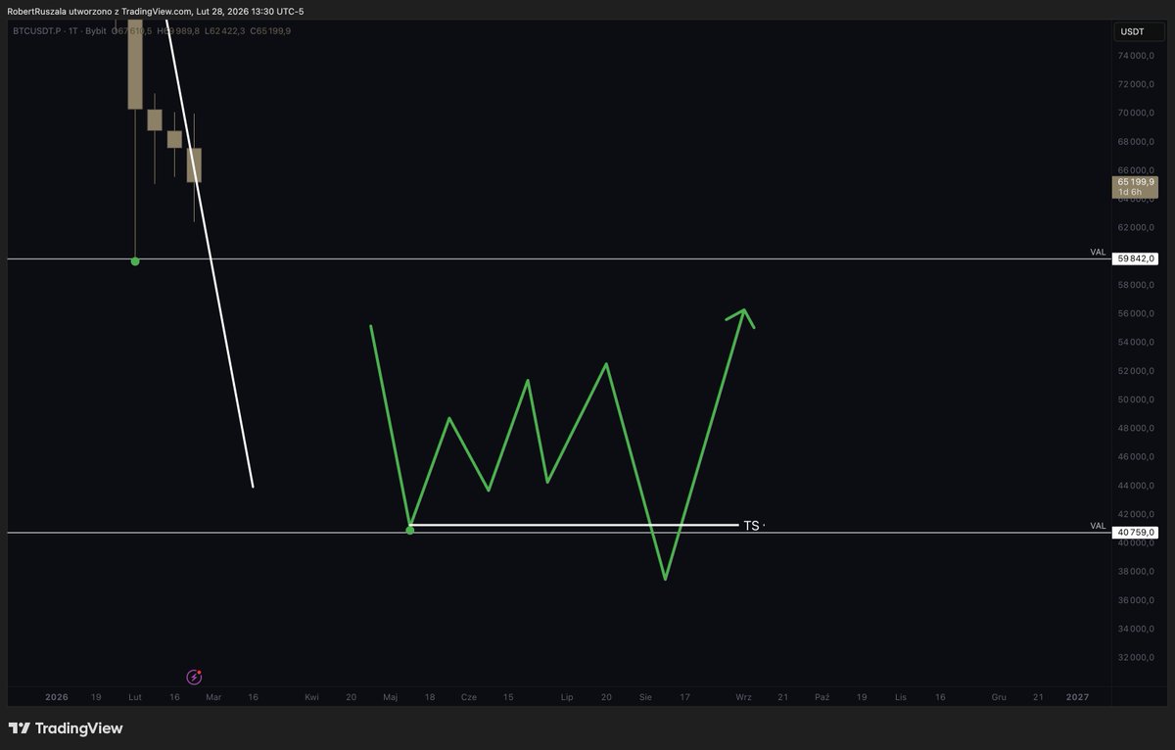
Task: Click the 36 000,0 price axis label
Action: click(1137, 600)
